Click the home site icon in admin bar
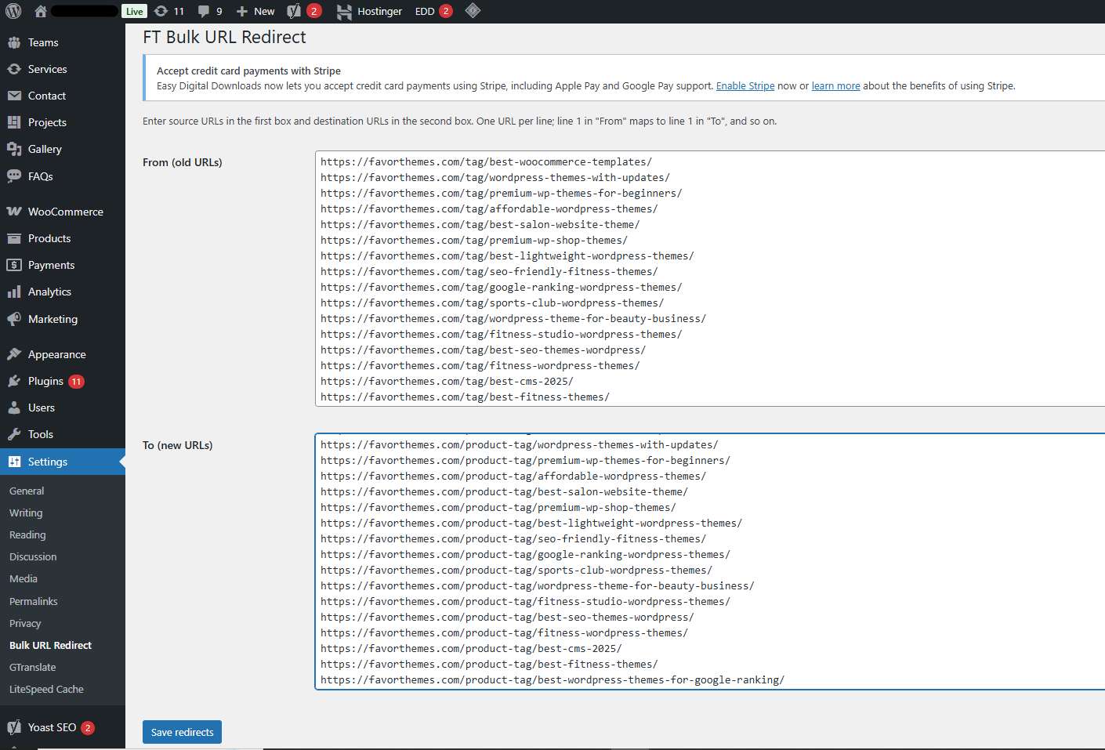Image resolution: width=1105 pixels, height=750 pixels. click(41, 11)
